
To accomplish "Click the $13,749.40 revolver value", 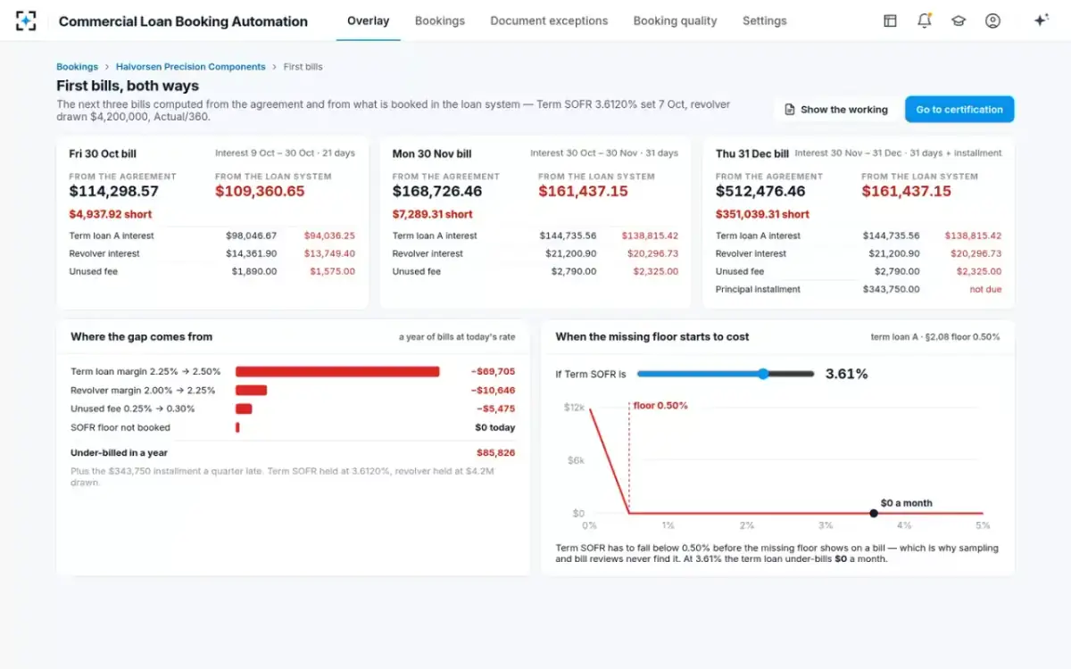I will (329, 253).
